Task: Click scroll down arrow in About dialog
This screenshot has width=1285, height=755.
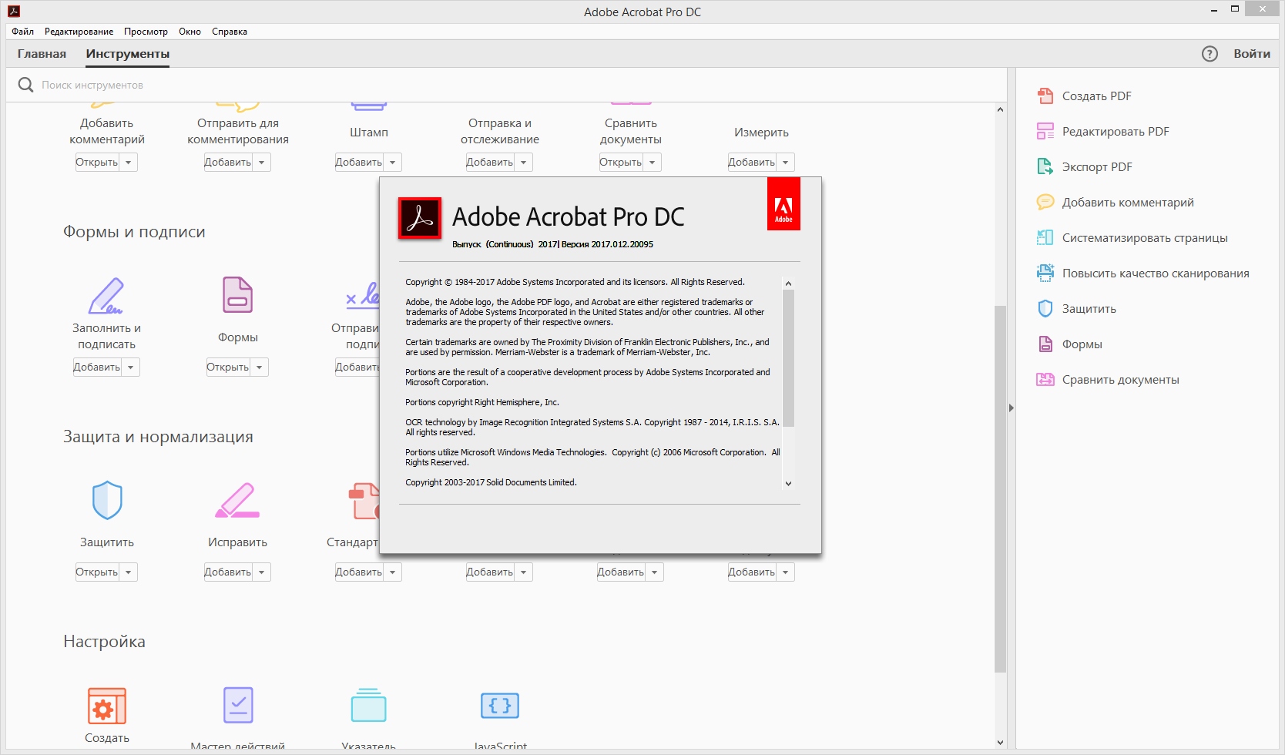Action: tap(788, 484)
